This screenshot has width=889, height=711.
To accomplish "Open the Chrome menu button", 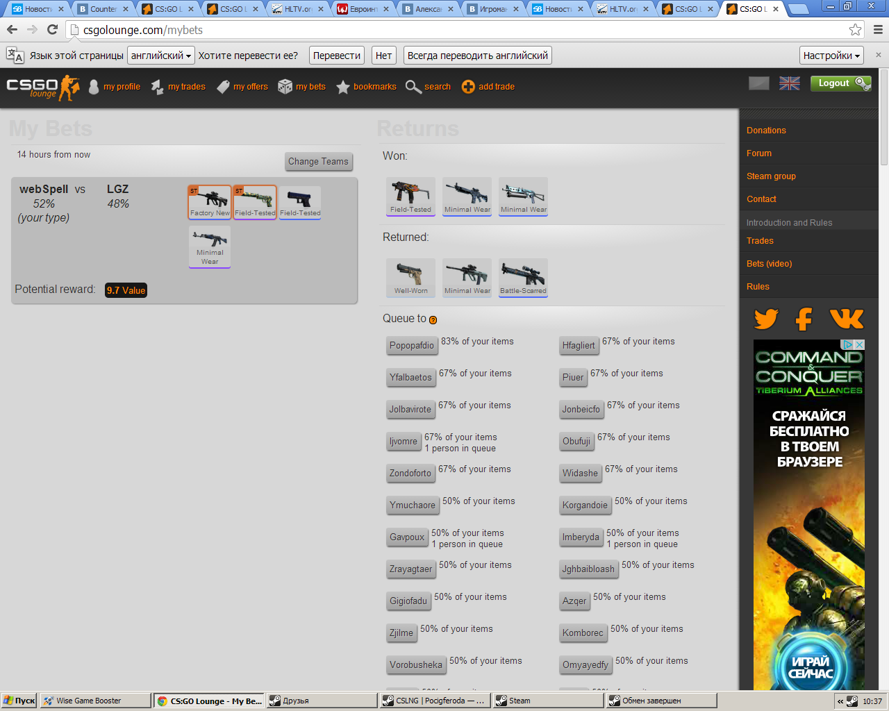I will 878,30.
